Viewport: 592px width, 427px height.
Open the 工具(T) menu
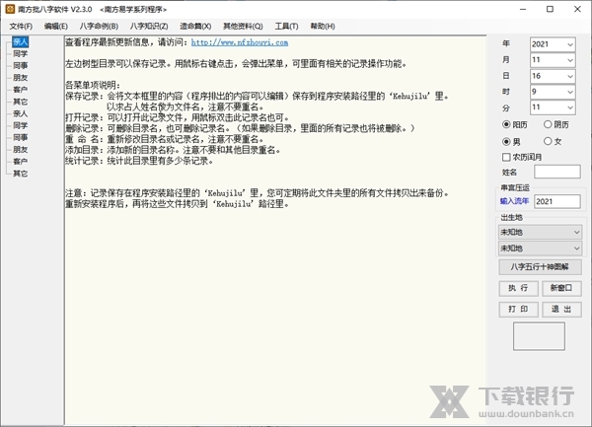click(286, 26)
